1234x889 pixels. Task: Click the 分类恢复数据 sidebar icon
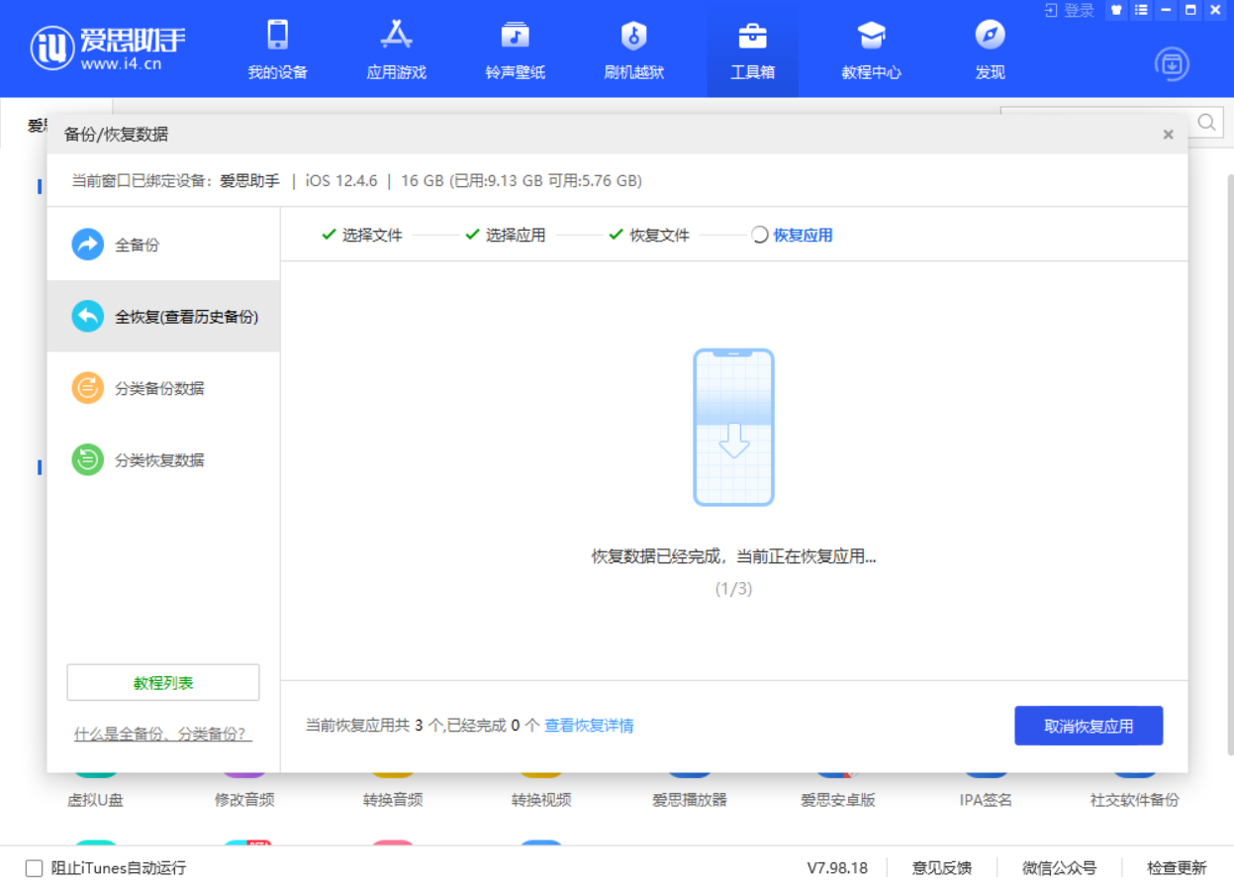[87, 460]
